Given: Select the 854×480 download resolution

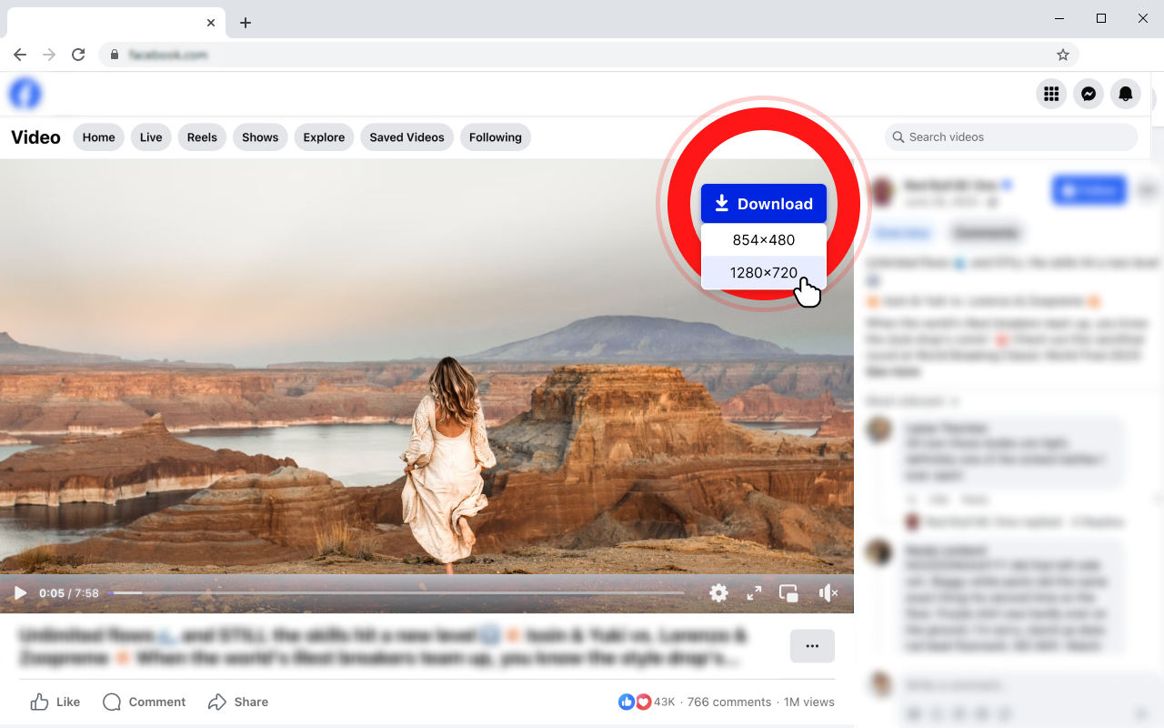Looking at the screenshot, I should coord(764,239).
